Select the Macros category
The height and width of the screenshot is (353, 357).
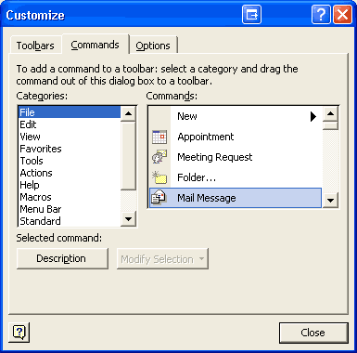pyautogui.click(x=70, y=197)
